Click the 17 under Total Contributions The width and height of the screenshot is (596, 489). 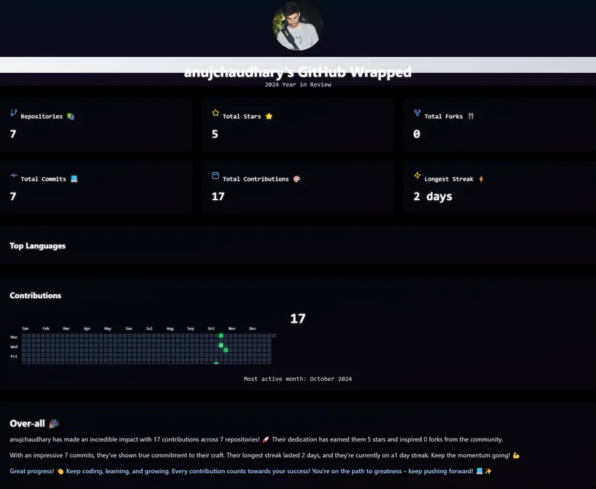click(218, 196)
